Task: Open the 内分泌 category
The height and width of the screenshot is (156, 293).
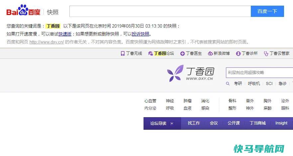Action: click(150, 108)
